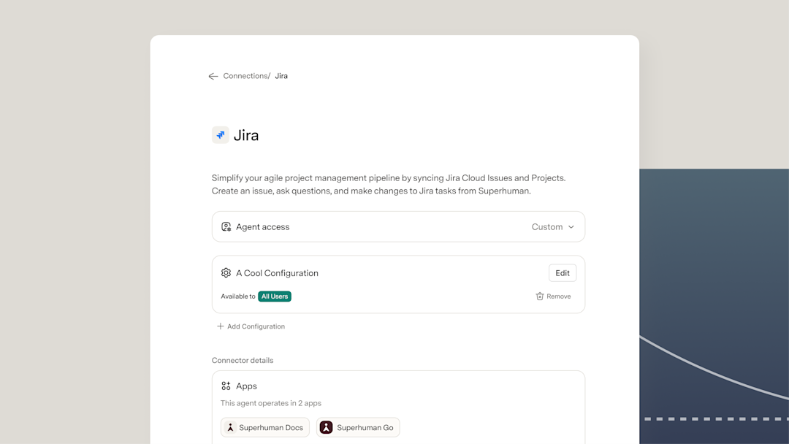Select the Jira breadcrumb item

coord(281,76)
